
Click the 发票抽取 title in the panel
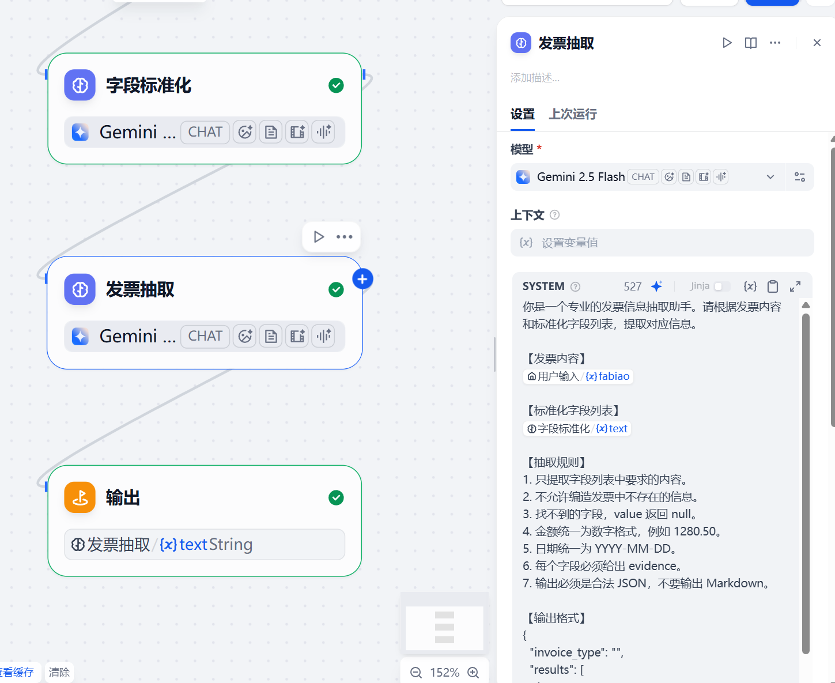[x=566, y=43]
